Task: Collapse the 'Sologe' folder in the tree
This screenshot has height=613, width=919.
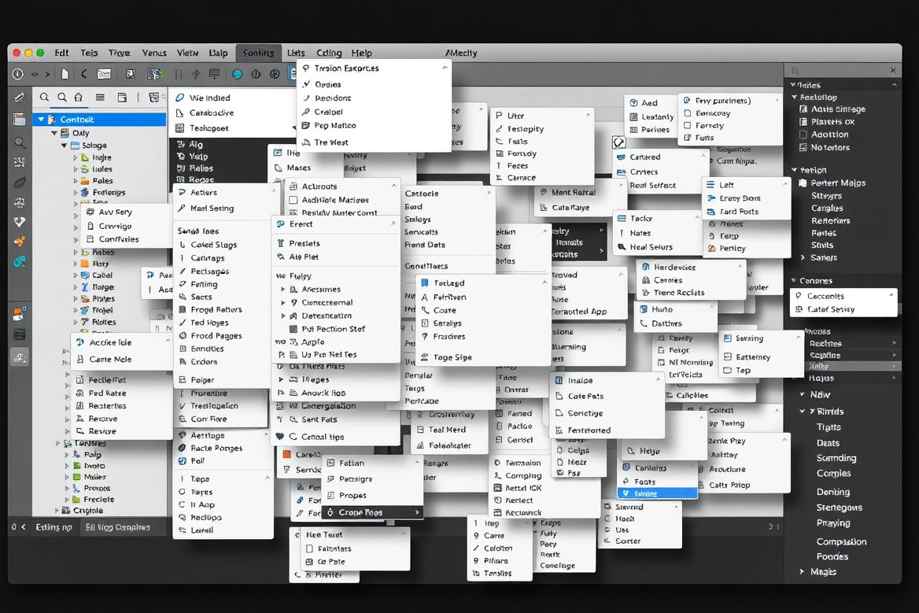Action: (x=64, y=146)
